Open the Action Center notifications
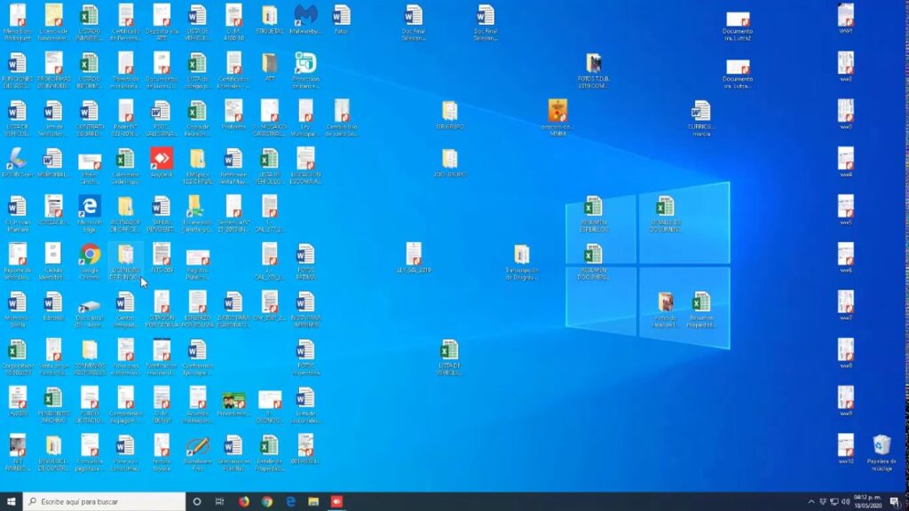Image resolution: width=909 pixels, height=511 pixels. (896, 501)
